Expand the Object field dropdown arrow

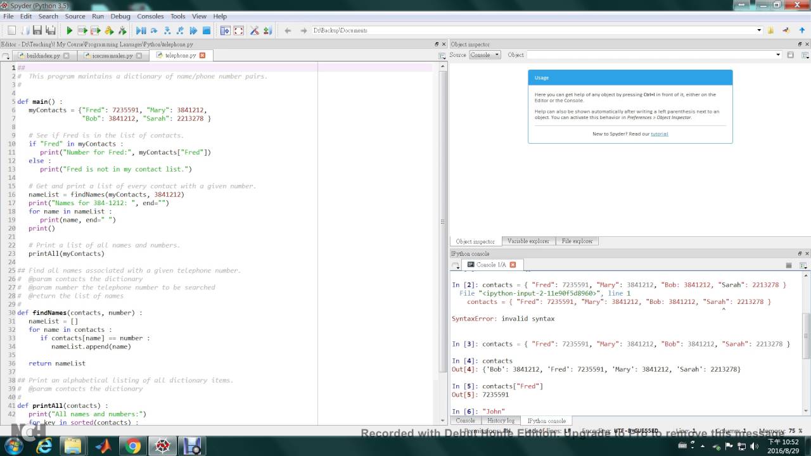coord(778,55)
